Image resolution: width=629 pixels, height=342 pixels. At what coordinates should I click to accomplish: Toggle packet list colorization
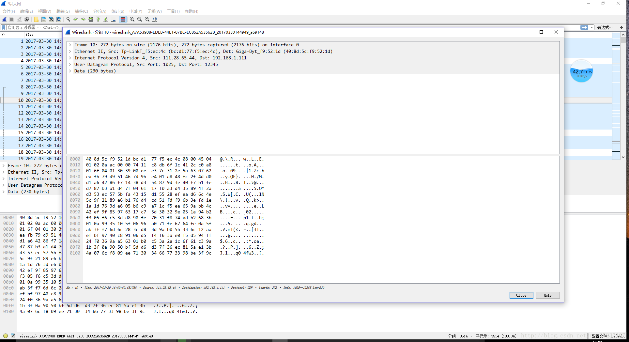click(123, 19)
